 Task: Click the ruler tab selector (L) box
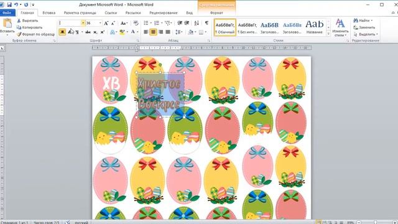2,48
